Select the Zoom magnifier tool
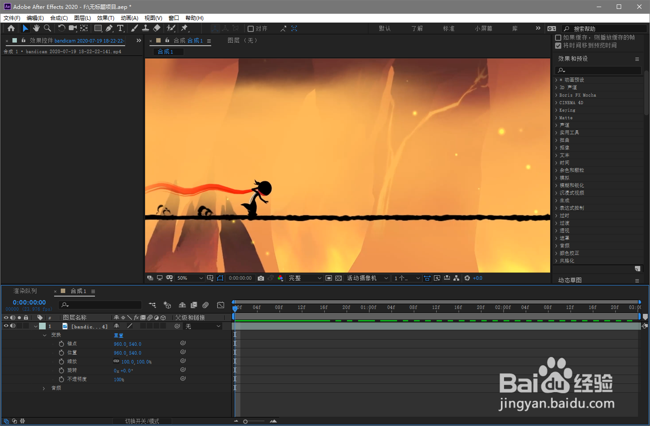Screen dimensions: 650x426 point(47,28)
